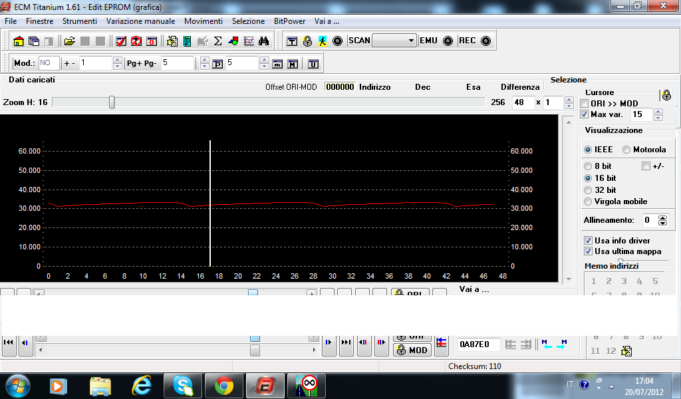The height and width of the screenshot is (399, 681).
Task: Click the running man icon
Action: pos(323,41)
